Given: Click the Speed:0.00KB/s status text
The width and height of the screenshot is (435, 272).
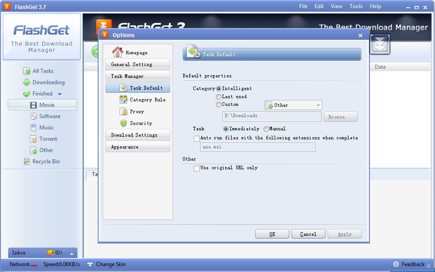Looking at the screenshot, I should click(x=61, y=264).
